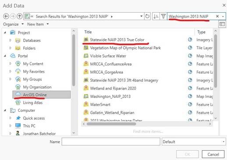Select Visible Surface Water layer
Image resolution: width=227 pixels, height=160 pixels.
click(108, 56)
